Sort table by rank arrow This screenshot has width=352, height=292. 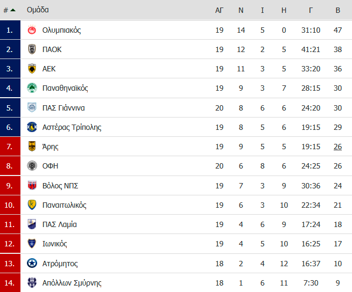(13, 10)
